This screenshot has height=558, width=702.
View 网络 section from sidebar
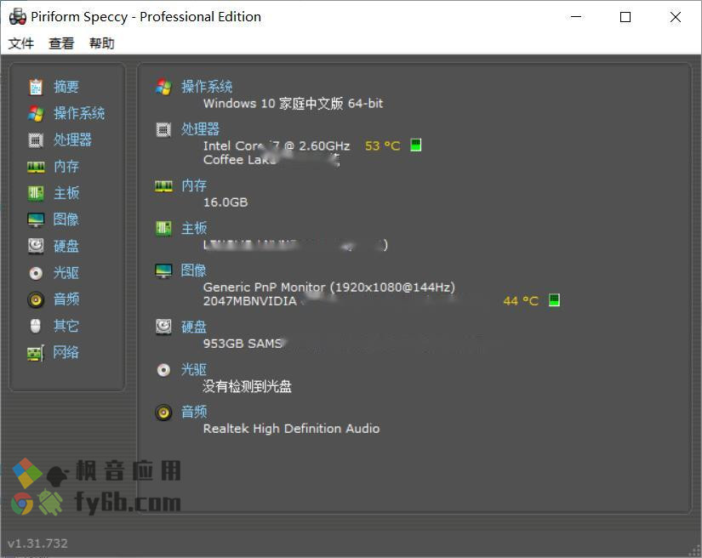point(66,353)
